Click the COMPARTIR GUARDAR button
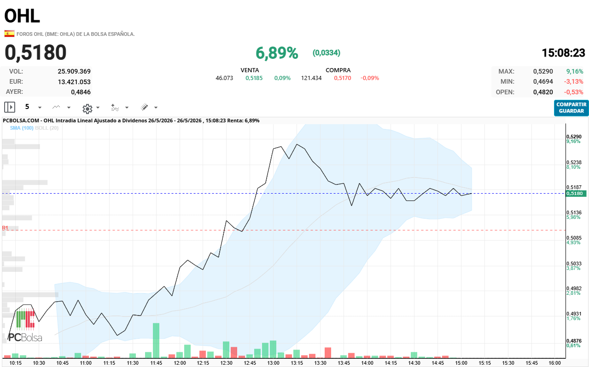 pyautogui.click(x=571, y=108)
